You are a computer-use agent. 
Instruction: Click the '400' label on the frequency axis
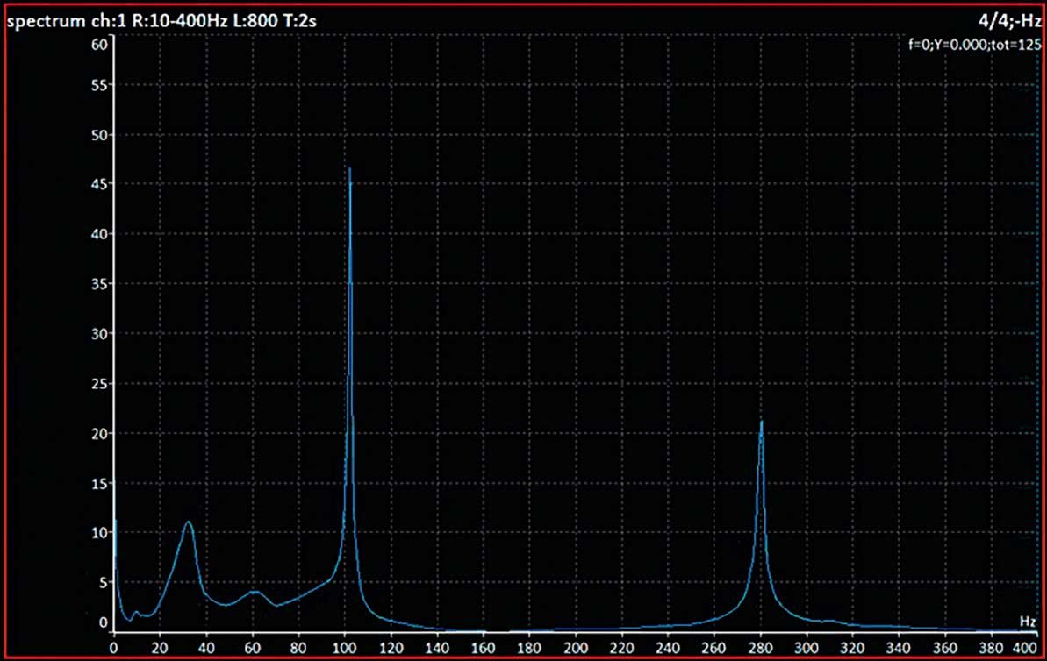(1026, 648)
